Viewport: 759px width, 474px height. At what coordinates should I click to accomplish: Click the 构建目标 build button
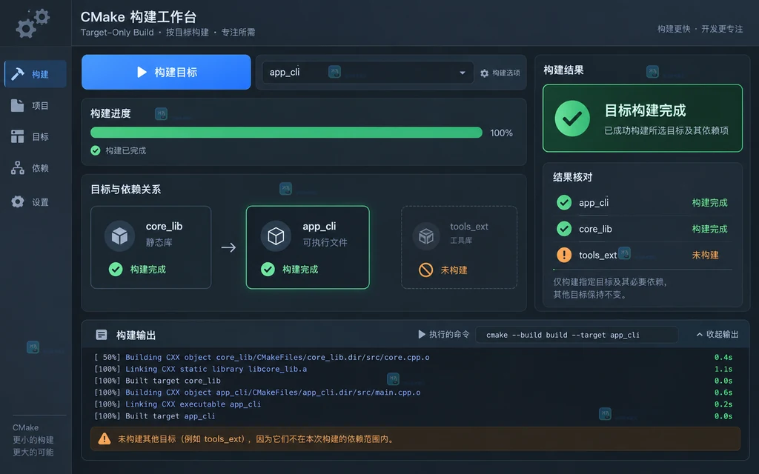(166, 72)
